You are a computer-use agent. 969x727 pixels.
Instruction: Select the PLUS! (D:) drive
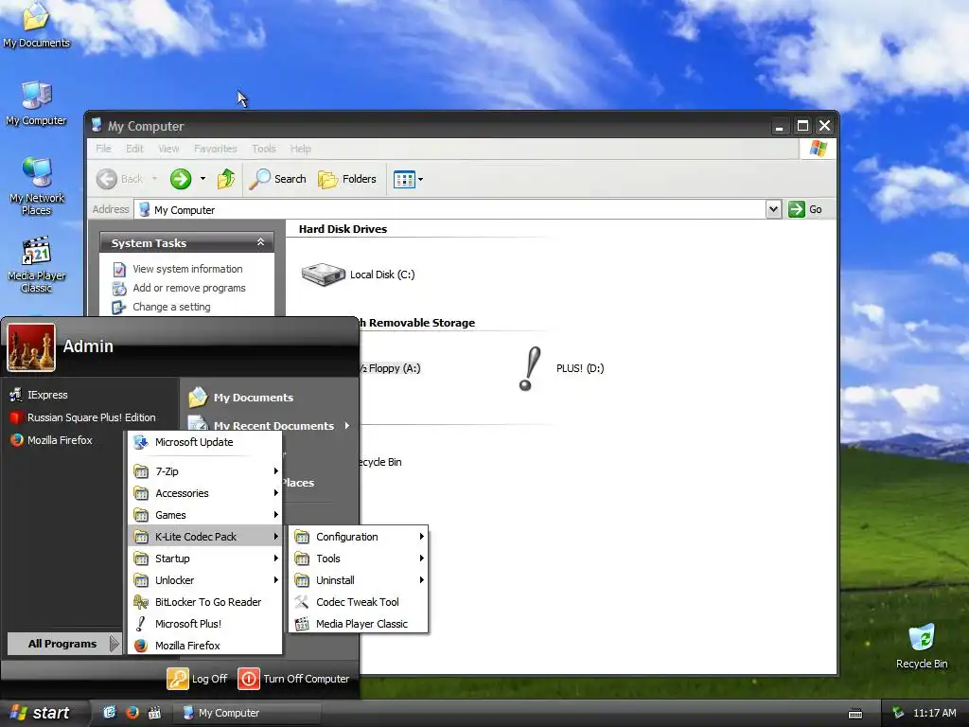[x=561, y=368]
